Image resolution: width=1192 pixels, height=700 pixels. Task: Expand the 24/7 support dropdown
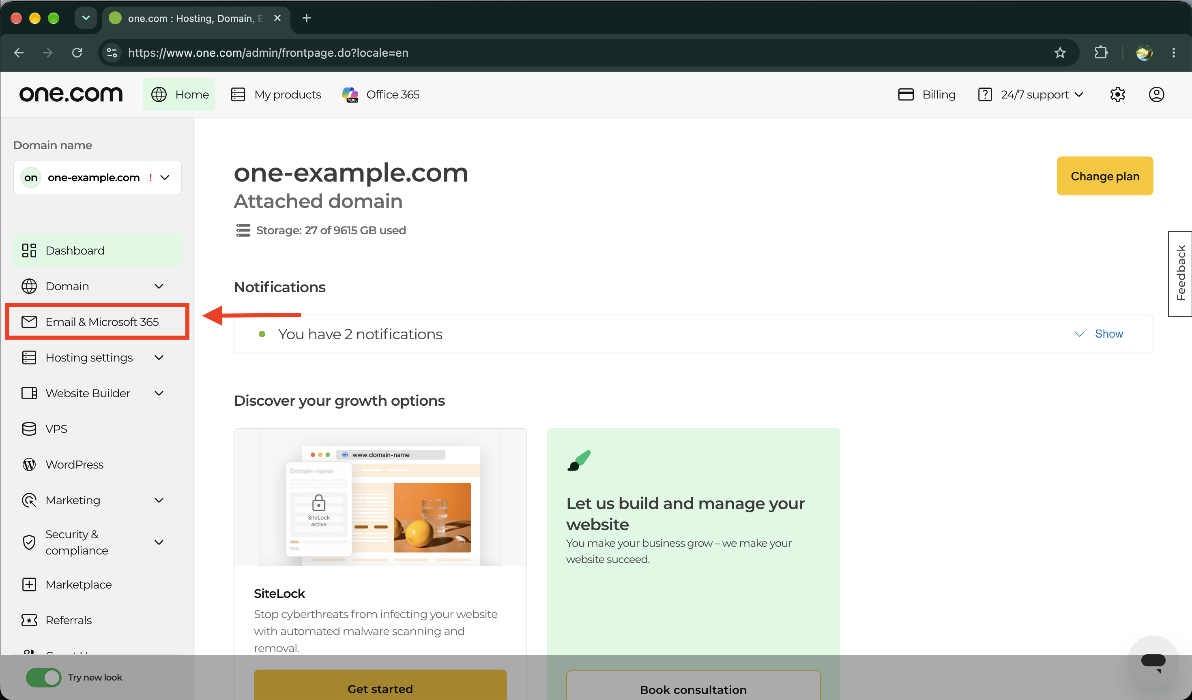point(1031,94)
